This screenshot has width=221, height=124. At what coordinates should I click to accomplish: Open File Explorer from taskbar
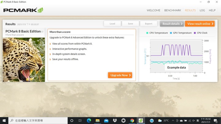point(98,121)
